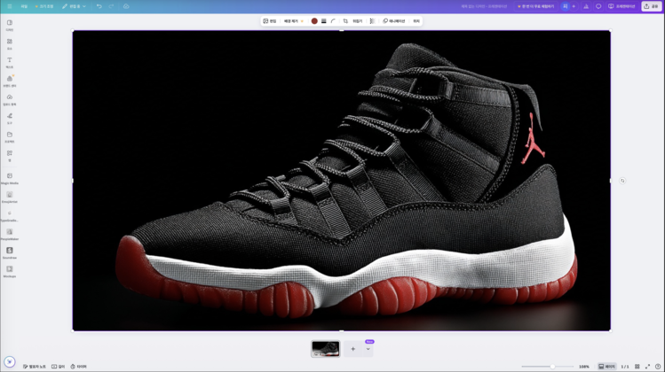Redo the last undone action

click(x=111, y=6)
